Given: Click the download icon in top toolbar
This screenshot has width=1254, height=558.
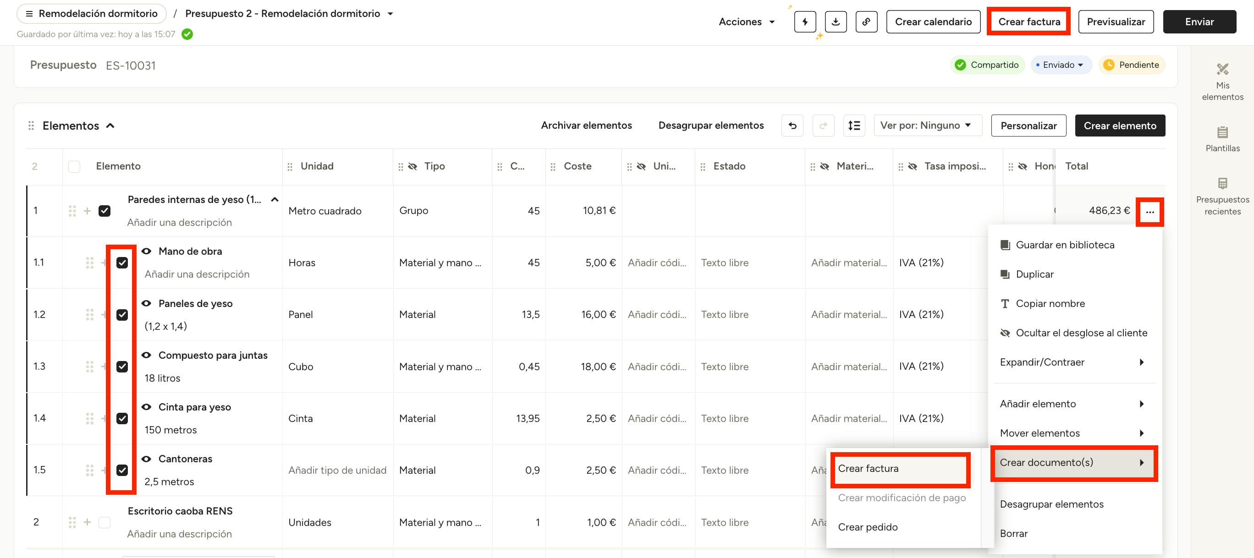Looking at the screenshot, I should click(x=836, y=22).
